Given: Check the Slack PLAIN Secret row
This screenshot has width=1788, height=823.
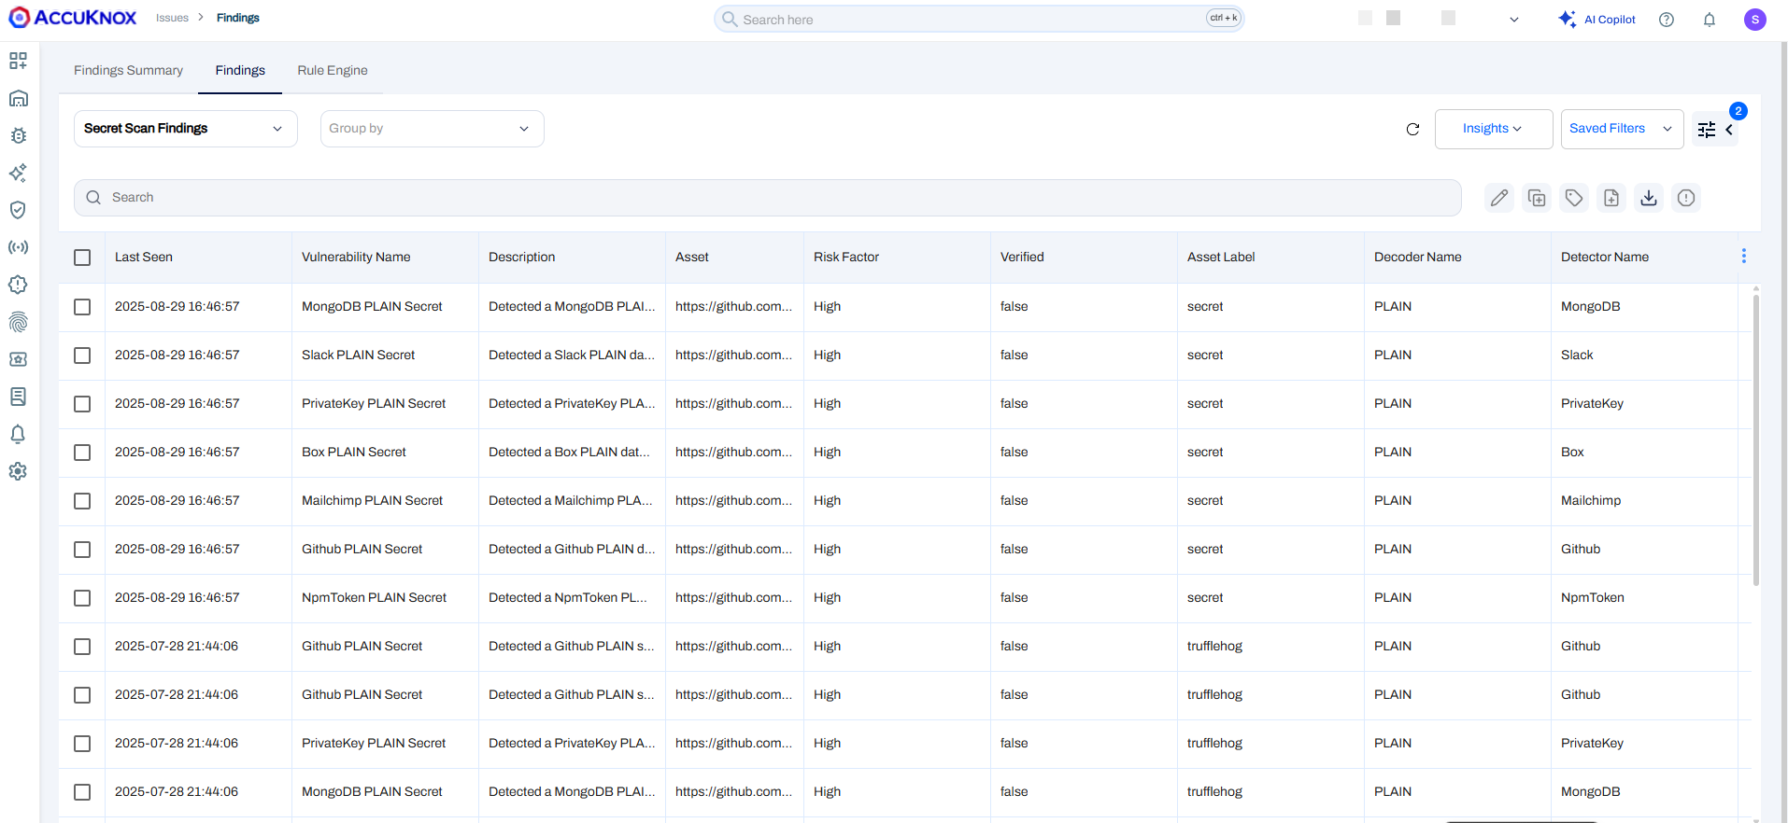Looking at the screenshot, I should coord(82,356).
